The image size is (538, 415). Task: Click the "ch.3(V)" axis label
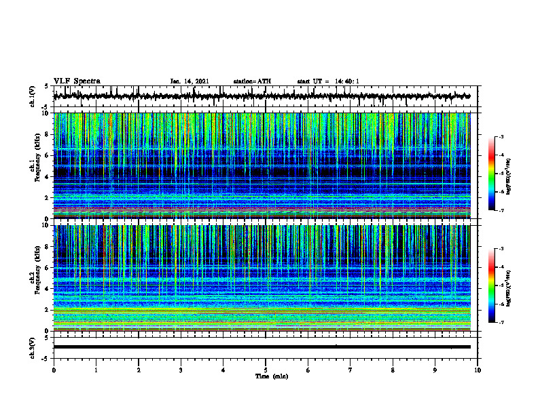[32, 348]
